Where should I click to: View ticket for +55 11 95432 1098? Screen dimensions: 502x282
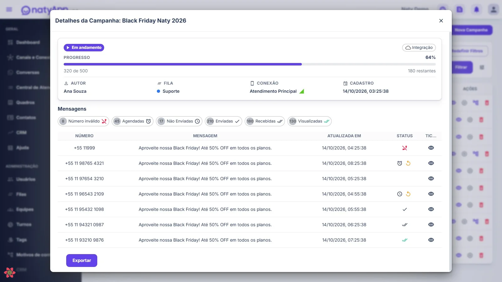[431, 209]
